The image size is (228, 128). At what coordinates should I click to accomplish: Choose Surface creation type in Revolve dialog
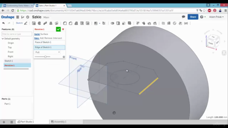pos(44,34)
